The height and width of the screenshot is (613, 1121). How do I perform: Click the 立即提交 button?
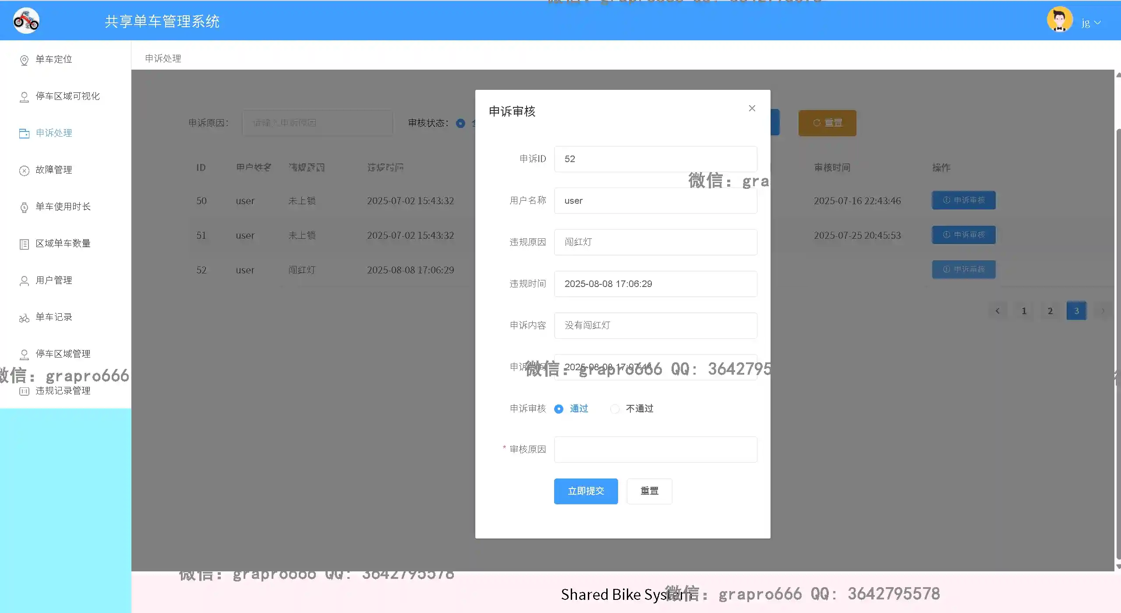[585, 491]
